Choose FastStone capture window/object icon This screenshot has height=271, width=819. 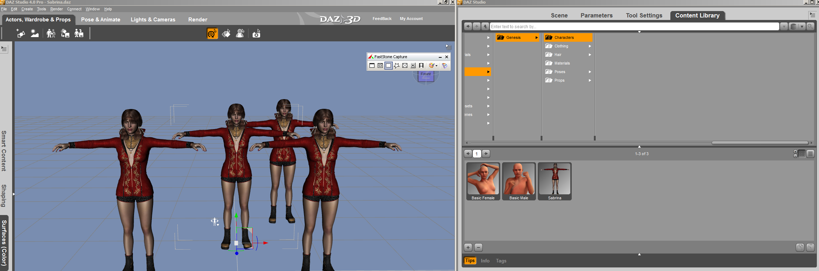pyautogui.click(x=380, y=66)
